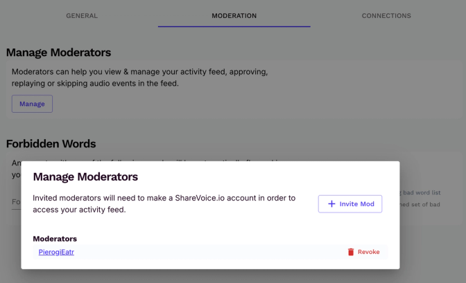Click the plus icon on Invite Mod
466x283 pixels.
(x=331, y=204)
